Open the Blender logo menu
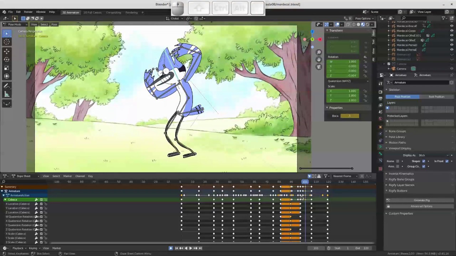Viewport: 456px width, 256px height. [4, 12]
